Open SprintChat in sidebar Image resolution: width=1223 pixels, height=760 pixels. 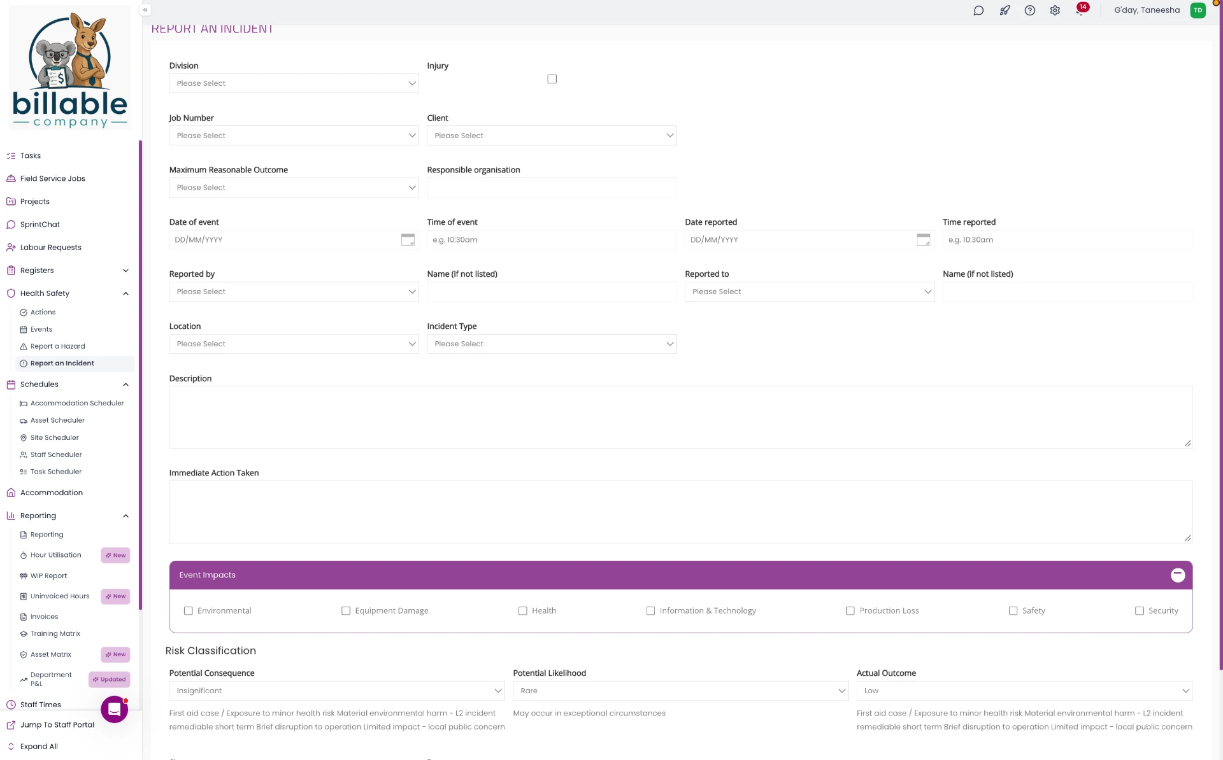pos(40,224)
